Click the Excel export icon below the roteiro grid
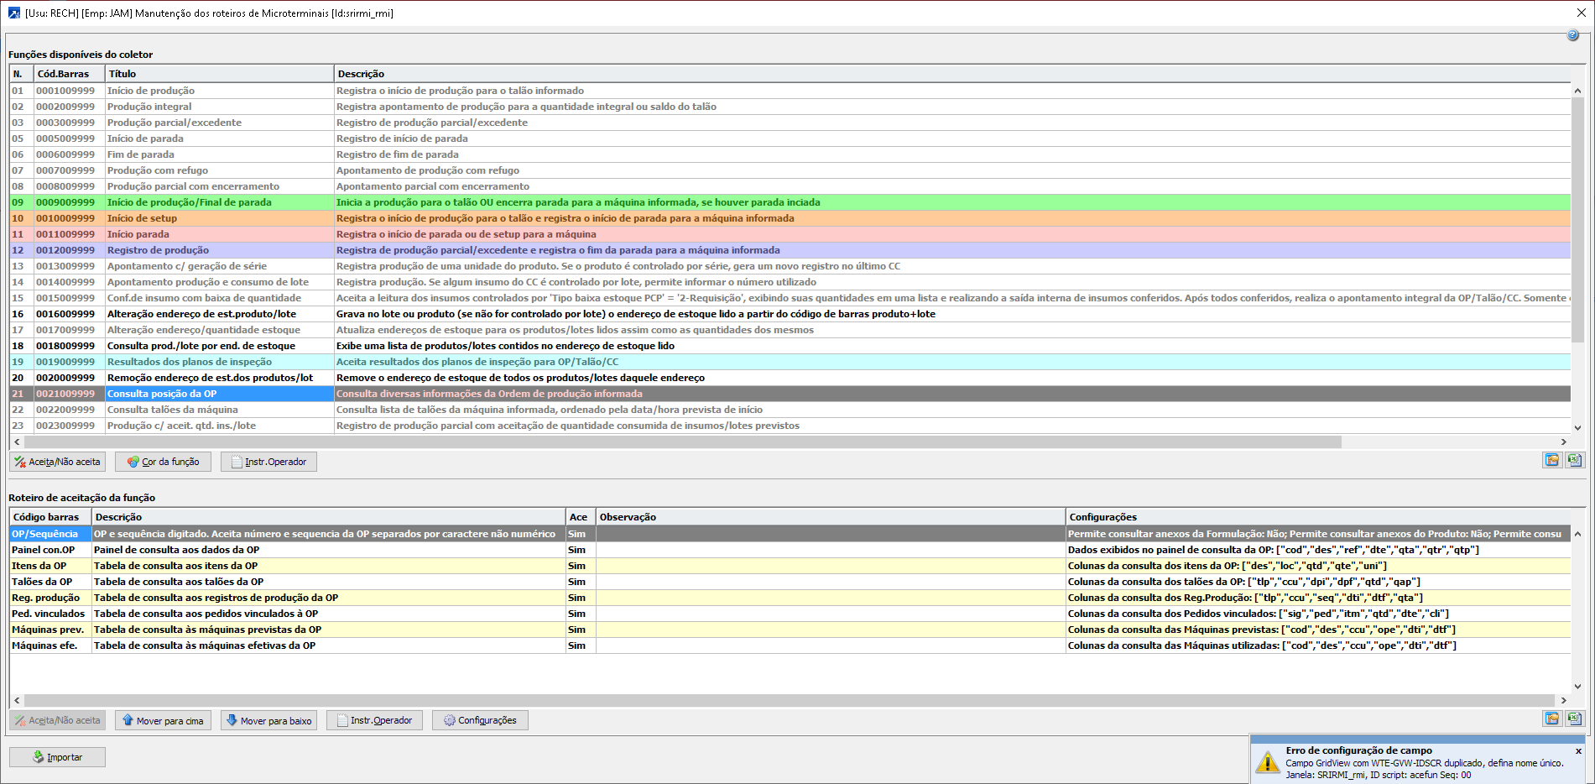 [x=1574, y=719]
